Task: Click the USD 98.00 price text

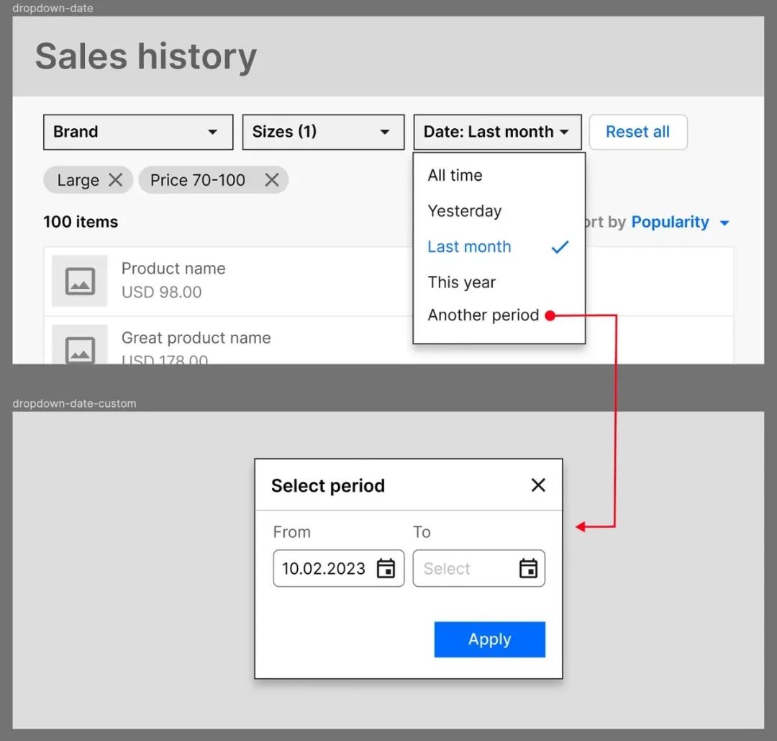Action: pos(162,292)
